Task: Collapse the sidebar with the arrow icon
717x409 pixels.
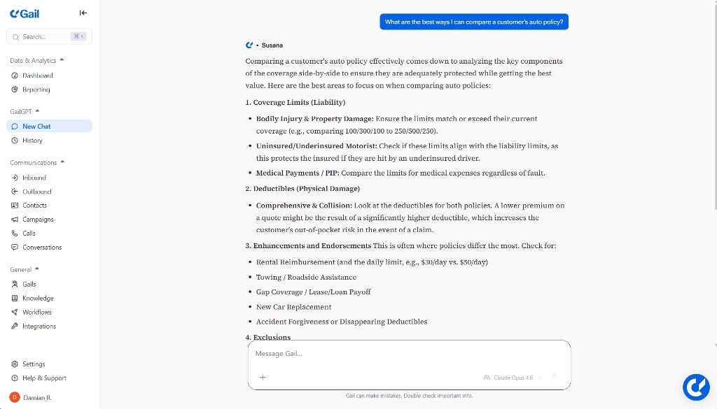Action: click(83, 13)
